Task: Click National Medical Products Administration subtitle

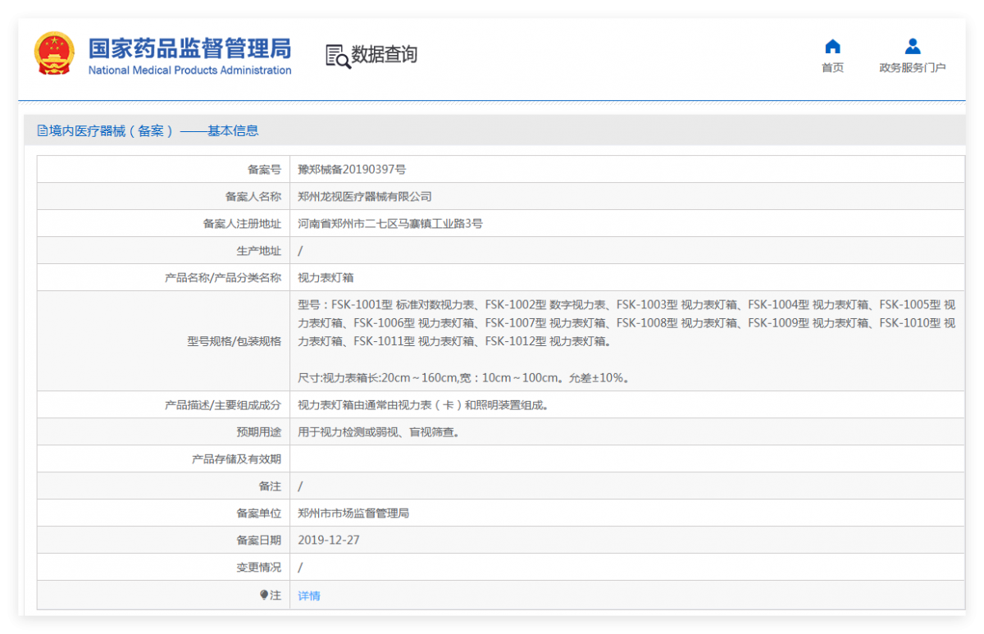Action: coord(189,71)
